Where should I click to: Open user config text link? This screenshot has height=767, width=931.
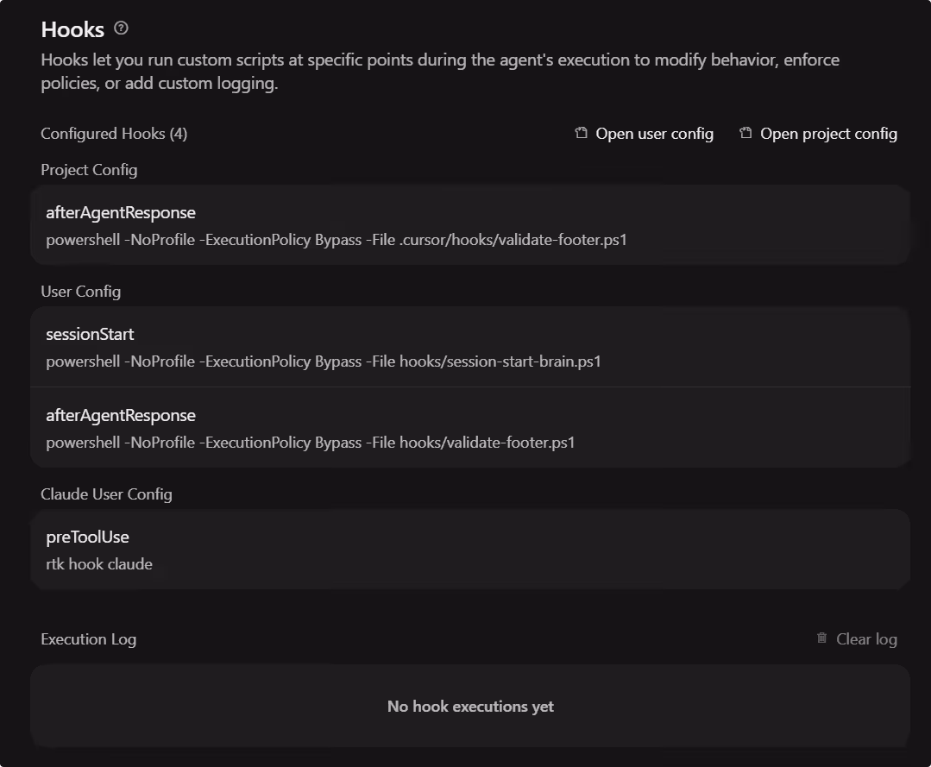click(654, 134)
